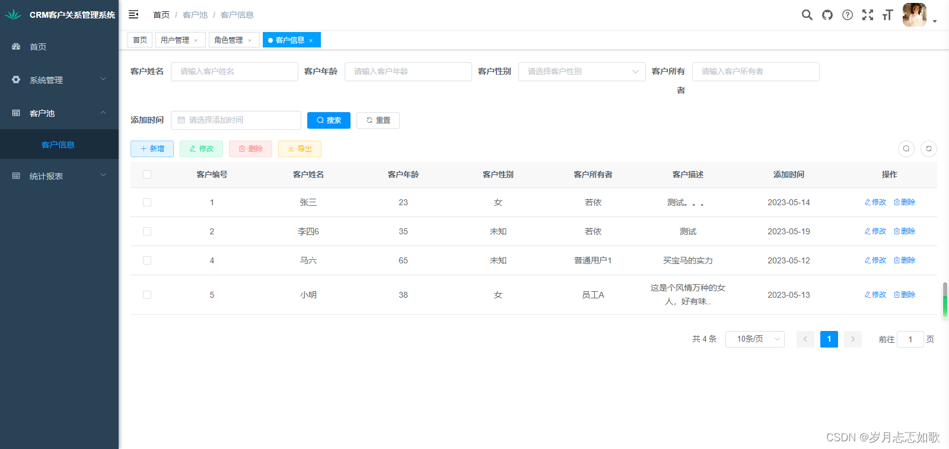Screen dimensions: 949x449
Task: Select page 1 in pagination
Action: pos(829,339)
